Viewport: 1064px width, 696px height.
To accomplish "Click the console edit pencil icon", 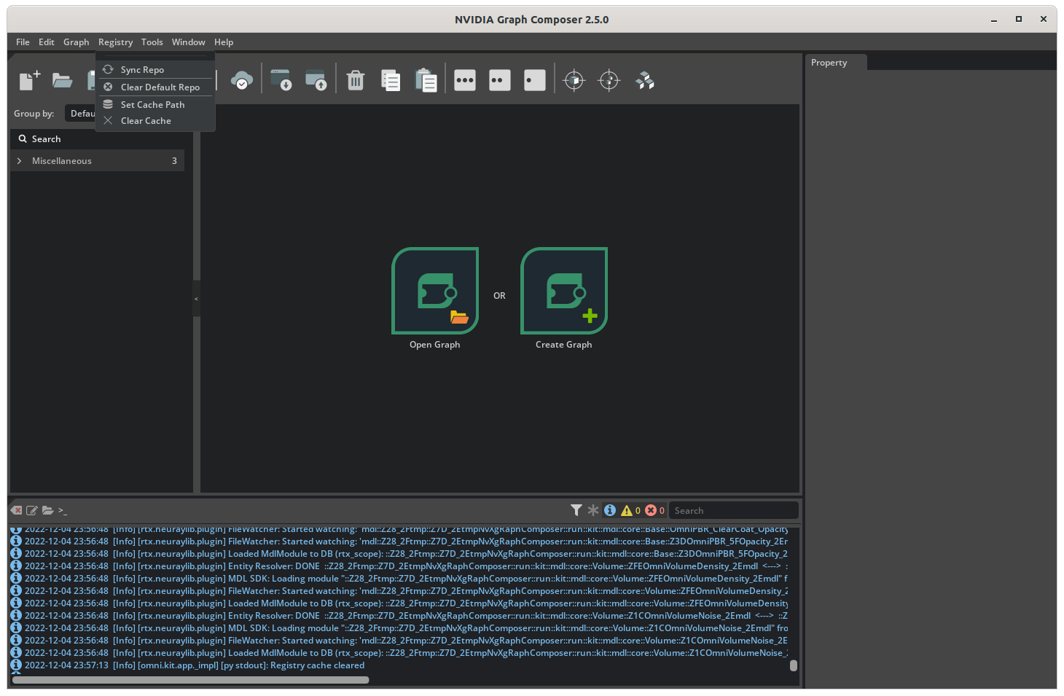I will [32, 510].
